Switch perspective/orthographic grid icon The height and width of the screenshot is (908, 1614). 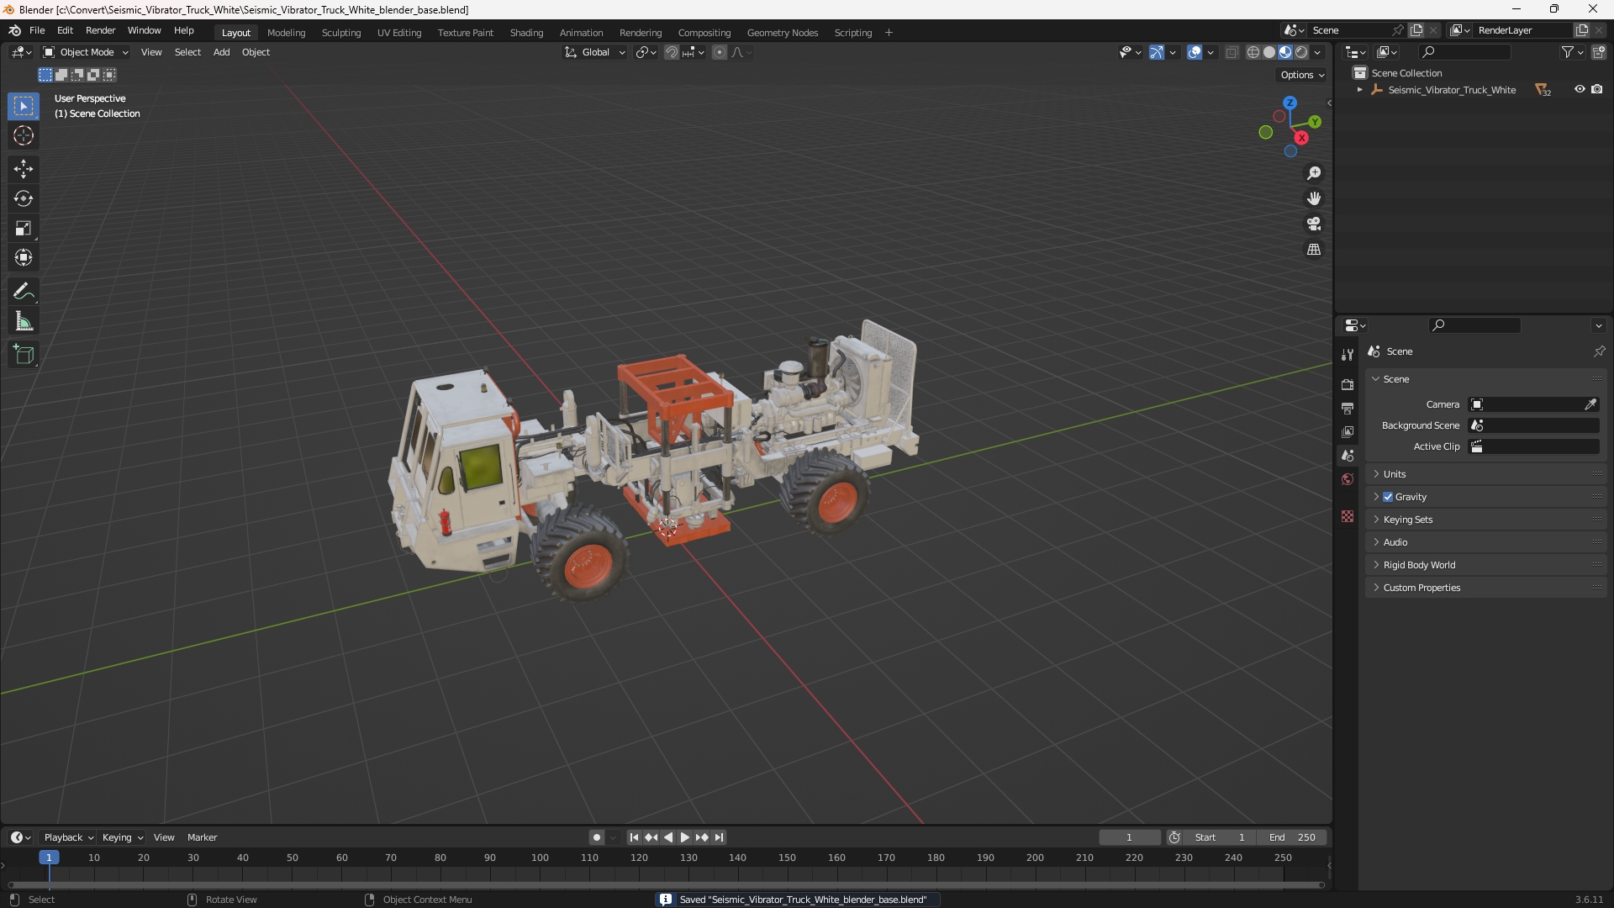point(1314,250)
